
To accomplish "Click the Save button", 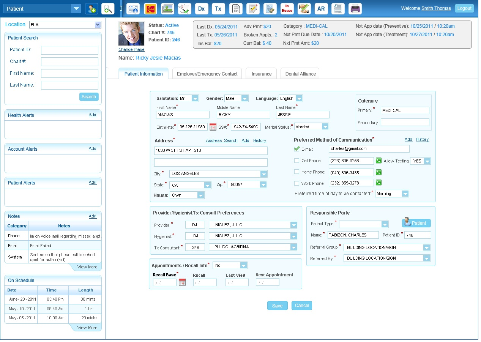I will 277,306.
